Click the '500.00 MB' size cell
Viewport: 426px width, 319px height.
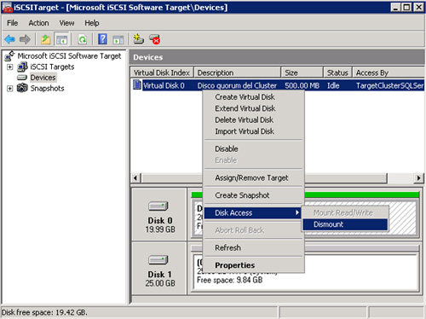(x=302, y=85)
